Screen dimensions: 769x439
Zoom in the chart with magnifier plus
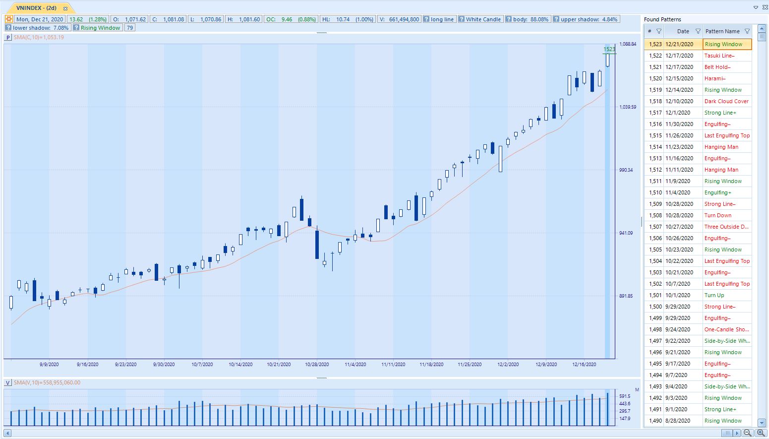point(761,434)
